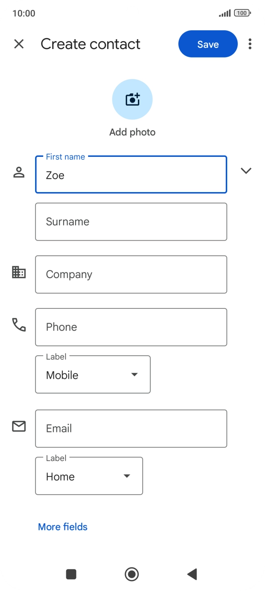The image size is (265, 591).
Task: Click into the Phone number field
Action: [x=131, y=327]
